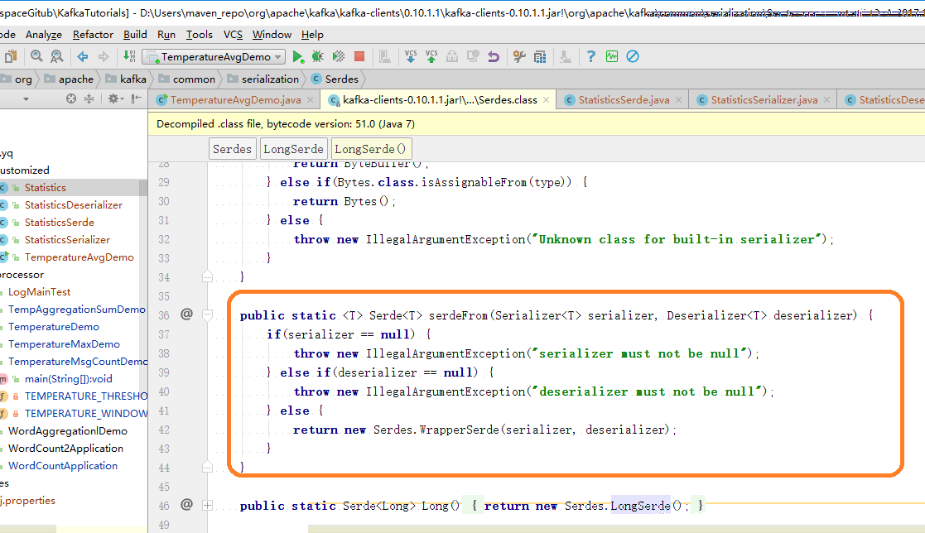Screen dimensions: 925x533
Task: Click the purple revert arrow icon
Action: click(x=494, y=56)
